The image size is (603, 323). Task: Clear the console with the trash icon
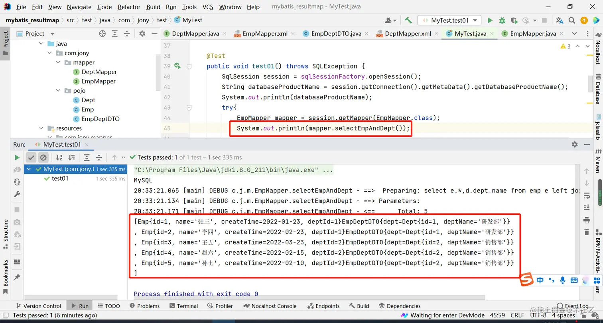tap(586, 232)
